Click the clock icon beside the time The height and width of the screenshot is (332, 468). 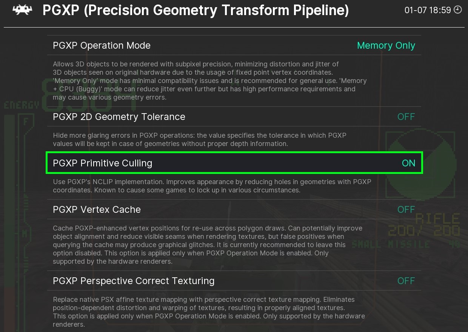pyautogui.click(x=457, y=10)
